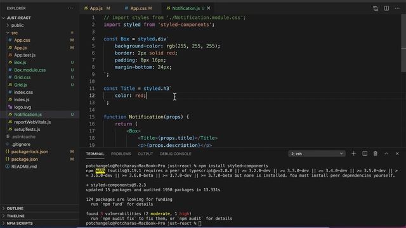Click 'const Title = styled.h3' line
Screen dimensions: 406x228
click(x=138, y=89)
